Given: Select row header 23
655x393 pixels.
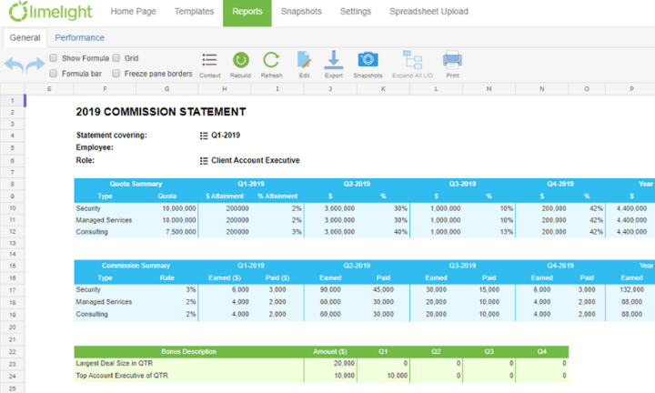Looking at the screenshot, I should coord(12,364).
